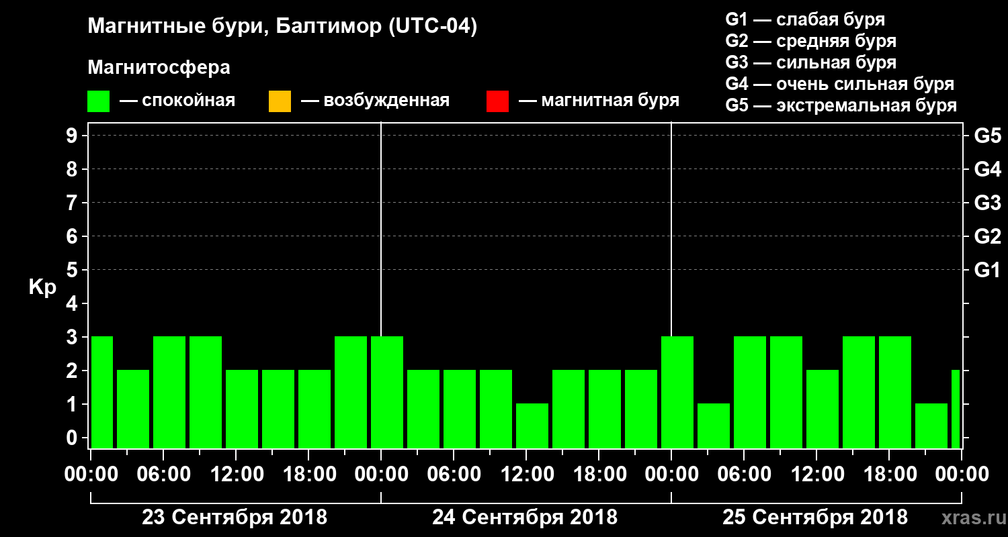Click the 21:00 bar on 24 September

pyautogui.click(x=641, y=409)
